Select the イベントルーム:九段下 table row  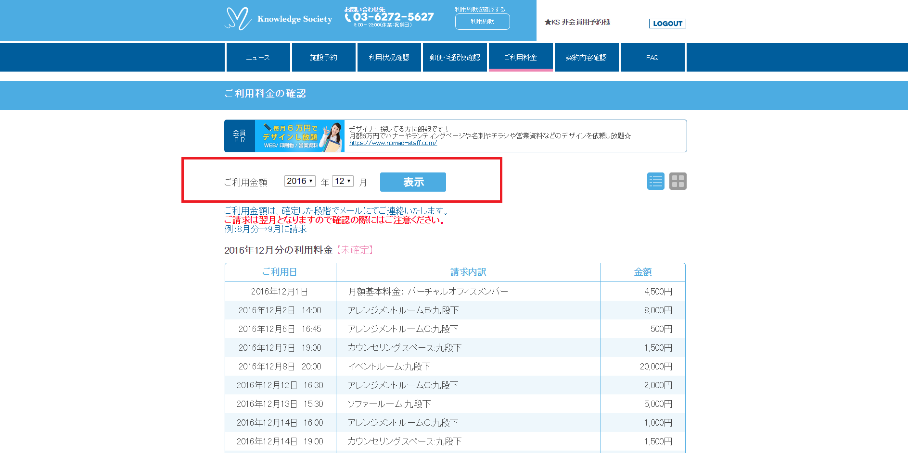(x=455, y=367)
